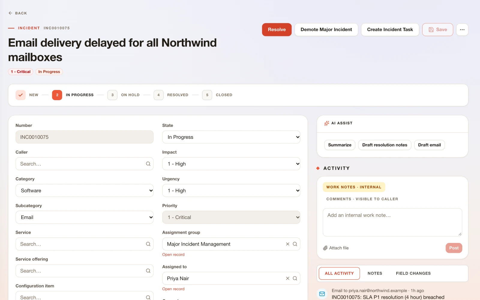Click the search icon in Service field
The image size is (480, 300).
pos(148,244)
